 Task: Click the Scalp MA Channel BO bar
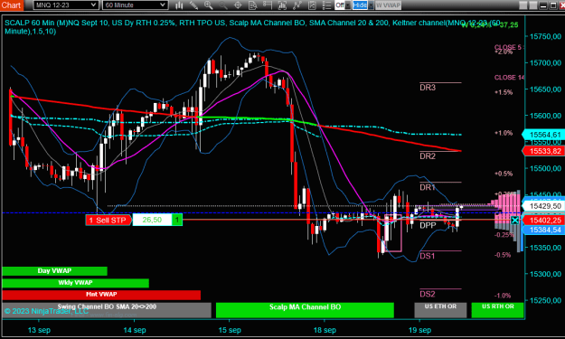pyautogui.click(x=305, y=310)
